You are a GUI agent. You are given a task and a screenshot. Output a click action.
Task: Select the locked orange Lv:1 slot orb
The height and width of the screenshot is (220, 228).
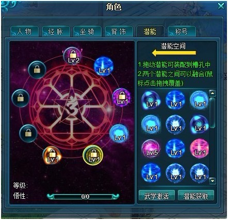[x=52, y=155]
